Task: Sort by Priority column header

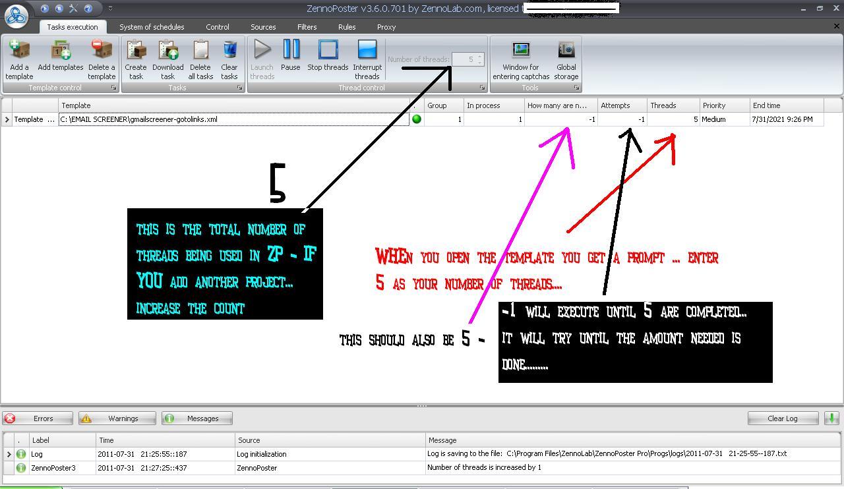Action: [725, 105]
